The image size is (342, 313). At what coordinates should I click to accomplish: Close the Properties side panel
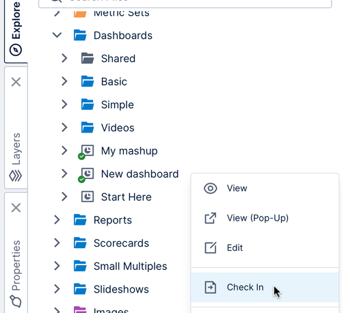16,208
